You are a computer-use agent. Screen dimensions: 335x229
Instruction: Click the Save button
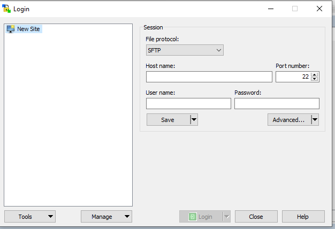168,120
